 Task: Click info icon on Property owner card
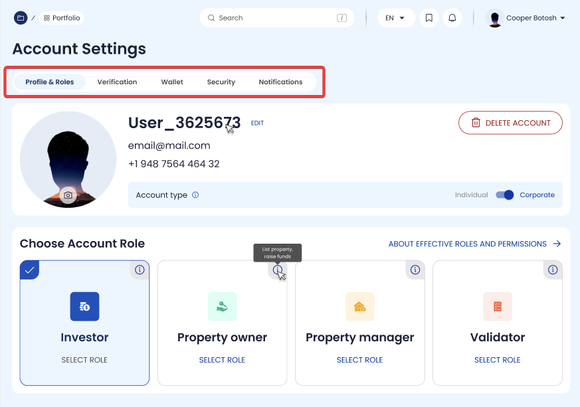pos(278,270)
